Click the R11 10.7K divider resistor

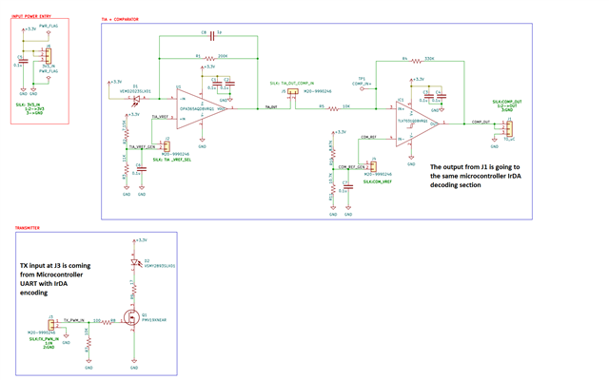pyautogui.click(x=333, y=190)
